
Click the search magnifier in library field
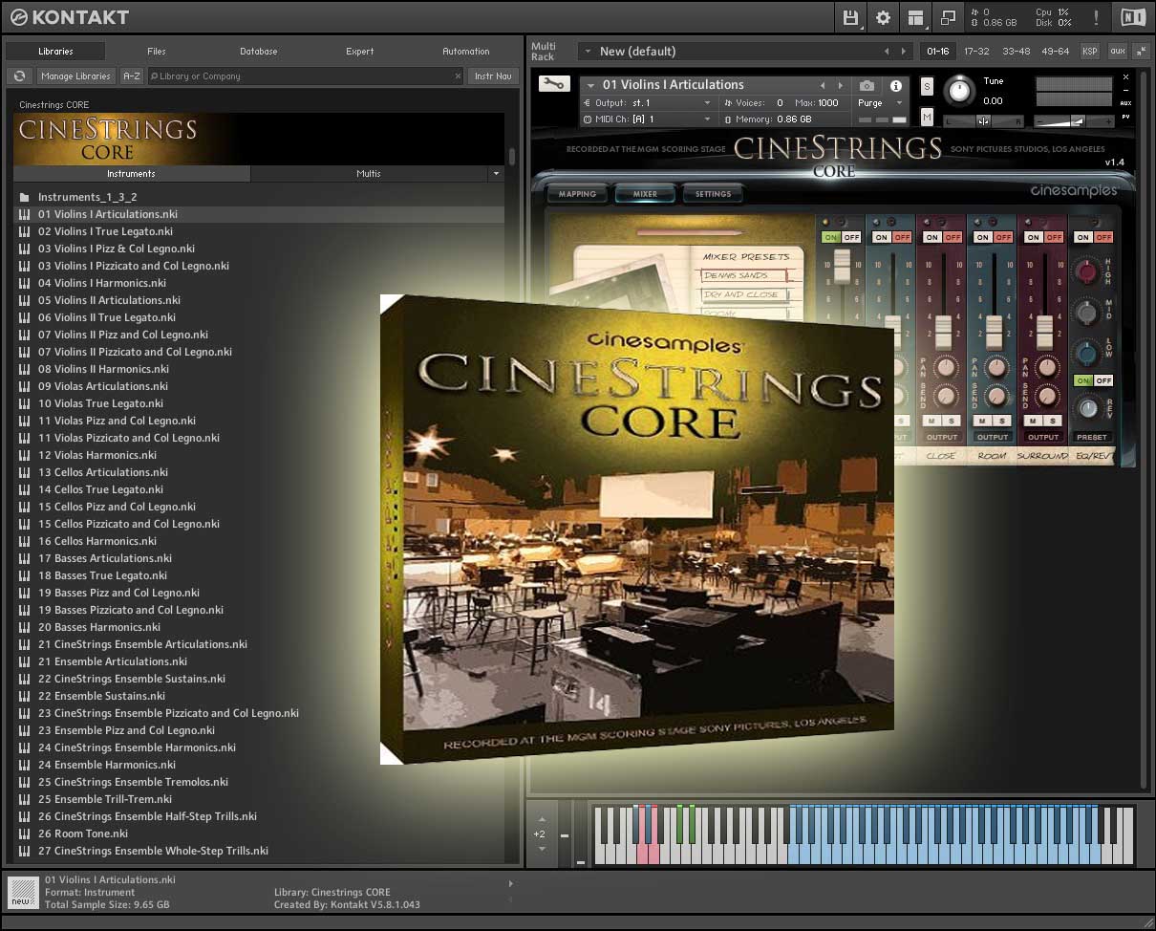tap(154, 76)
